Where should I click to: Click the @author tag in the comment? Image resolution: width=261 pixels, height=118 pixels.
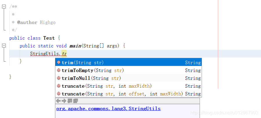(27, 22)
